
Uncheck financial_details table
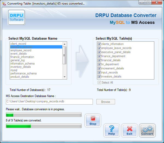click(x=99, y=60)
